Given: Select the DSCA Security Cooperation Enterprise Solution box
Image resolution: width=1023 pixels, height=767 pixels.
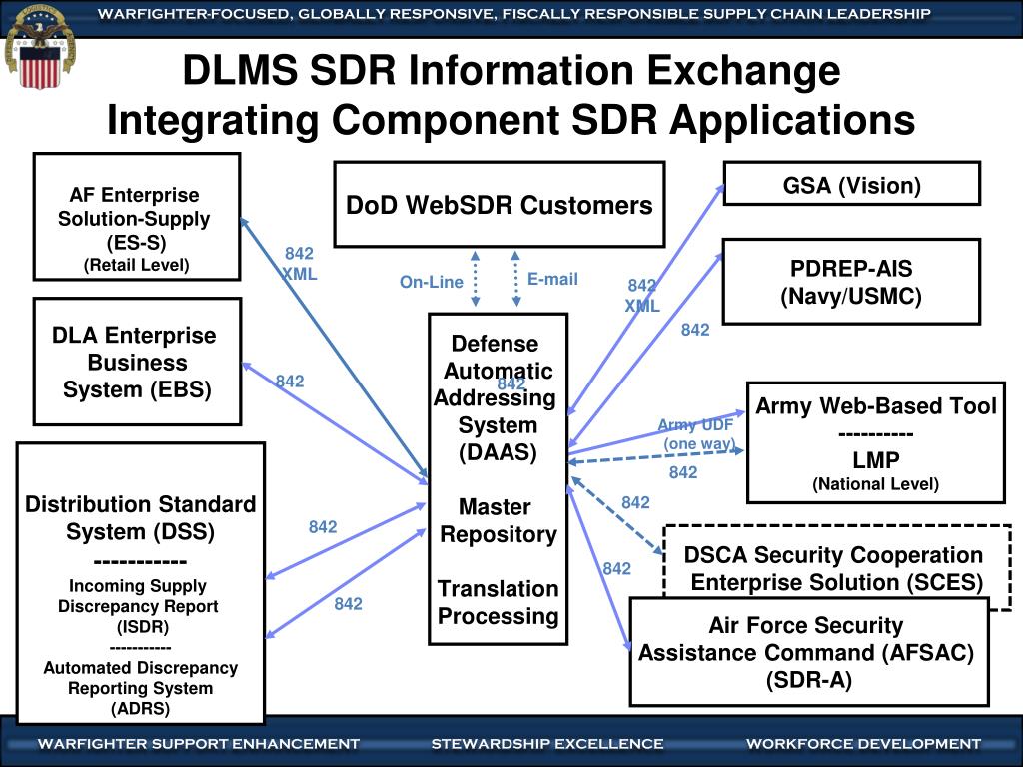Looking at the screenshot, I should tap(837, 561).
